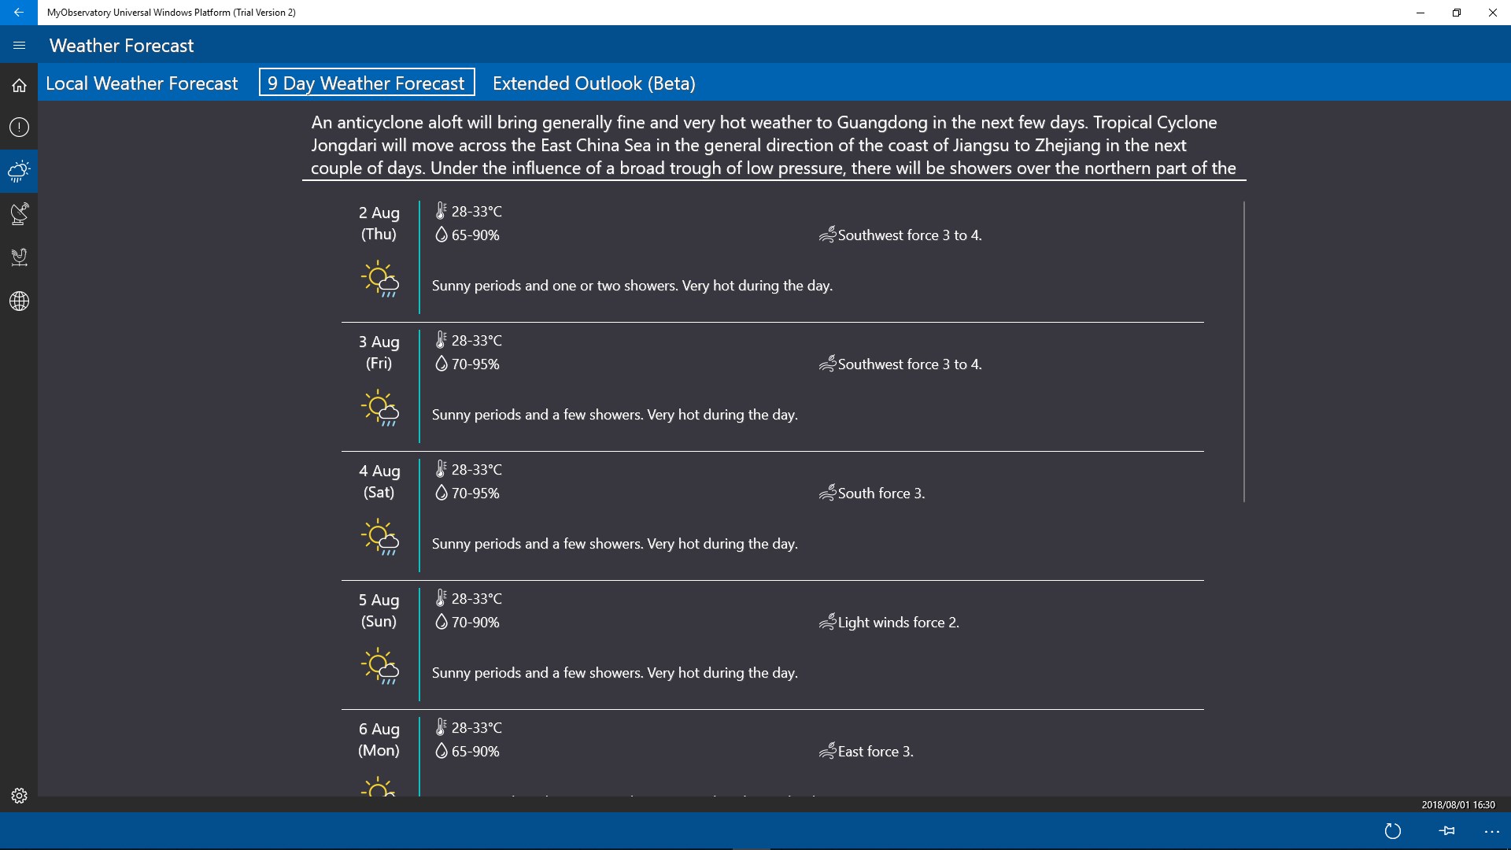Image resolution: width=1511 pixels, height=850 pixels.
Task: Select the warning notifications icon in sidebar
Action: (19, 127)
